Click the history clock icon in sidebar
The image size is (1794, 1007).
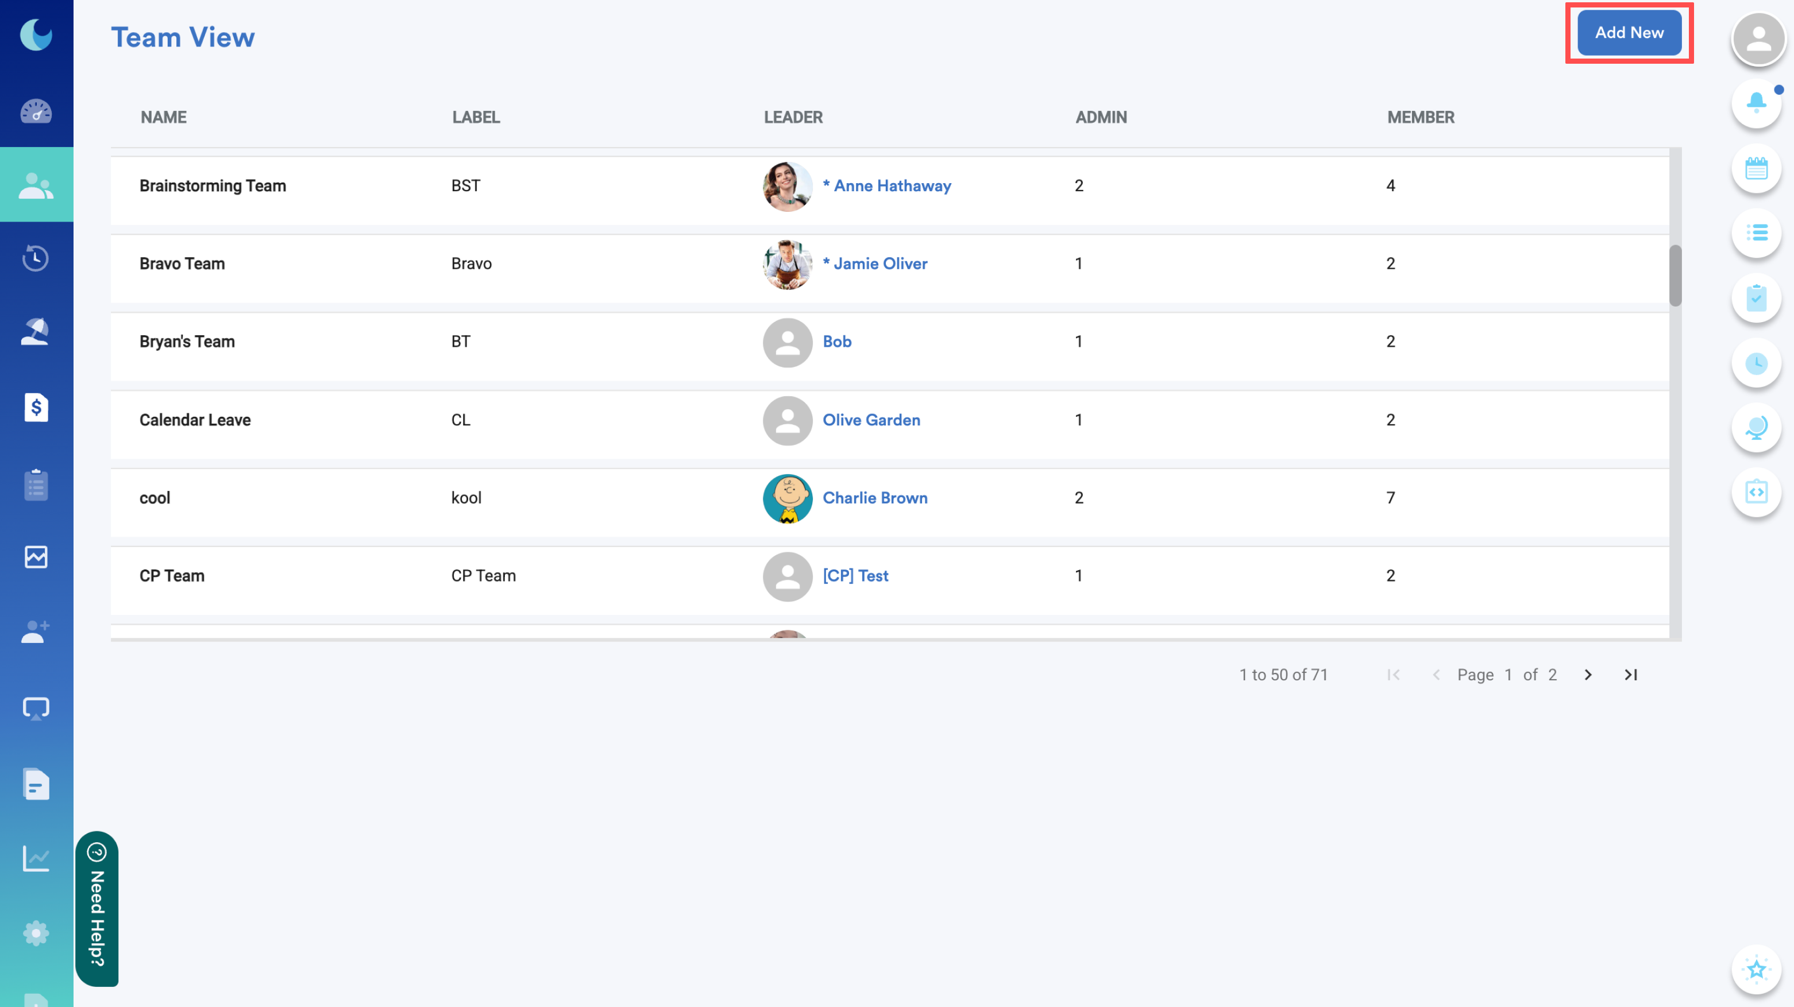coord(36,258)
